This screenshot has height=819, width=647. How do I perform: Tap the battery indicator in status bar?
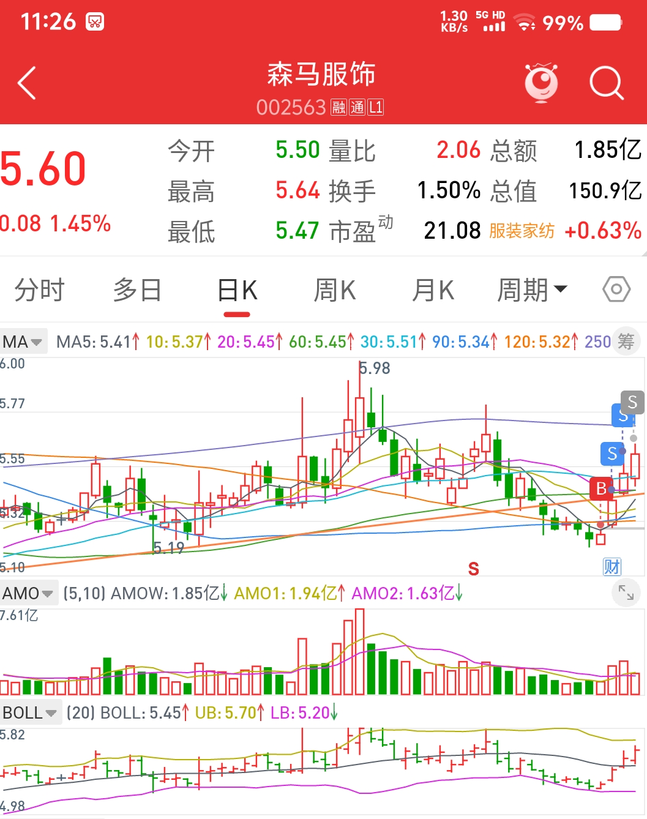[606, 23]
